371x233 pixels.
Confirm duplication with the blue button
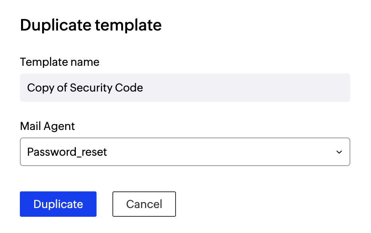[x=58, y=204]
